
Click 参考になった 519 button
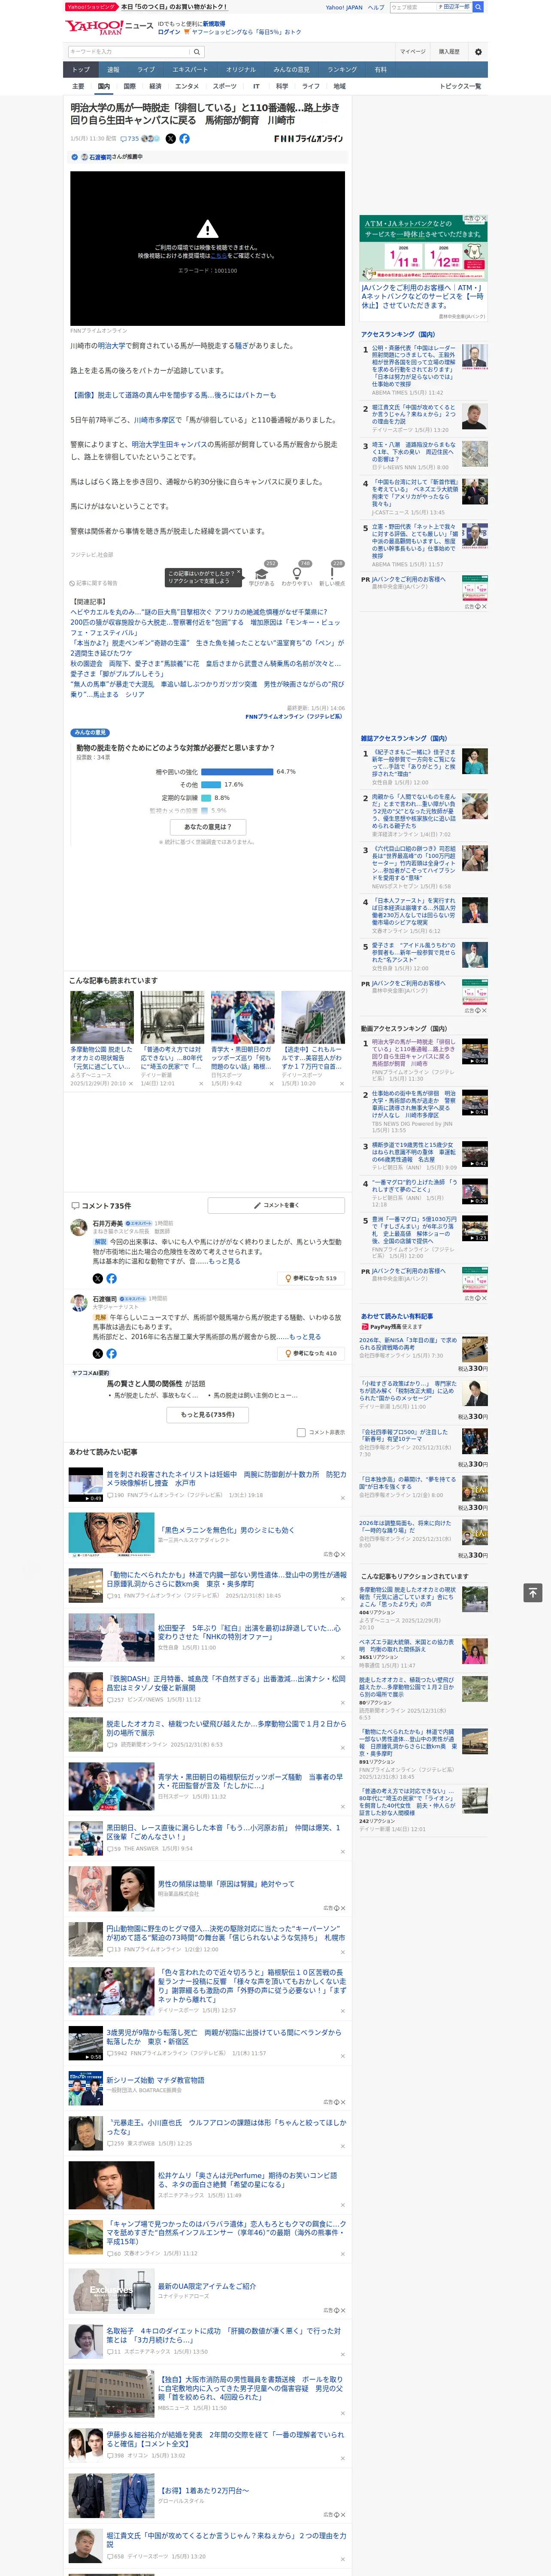point(311,1278)
